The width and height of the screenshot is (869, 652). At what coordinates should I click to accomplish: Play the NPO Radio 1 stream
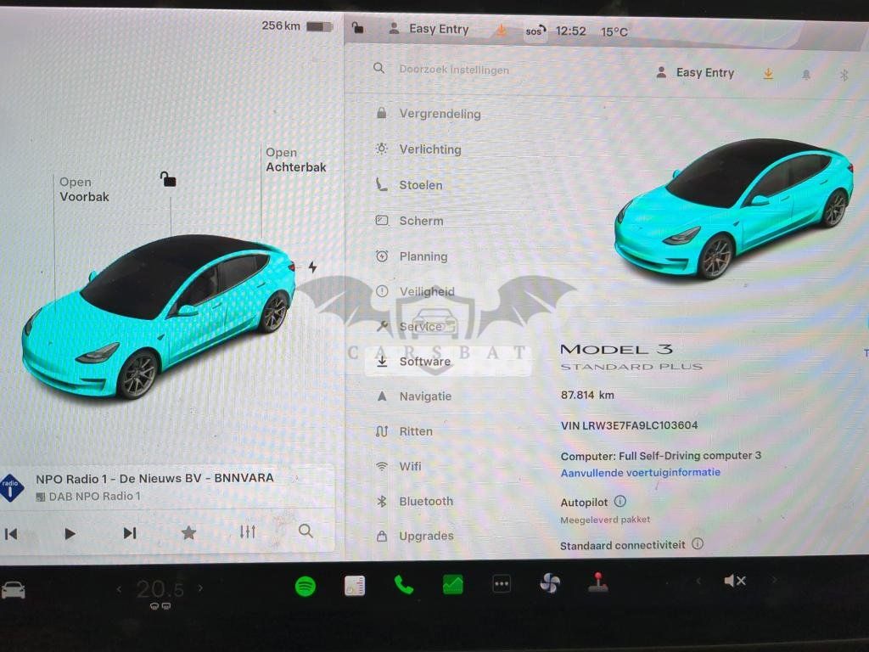(x=70, y=534)
